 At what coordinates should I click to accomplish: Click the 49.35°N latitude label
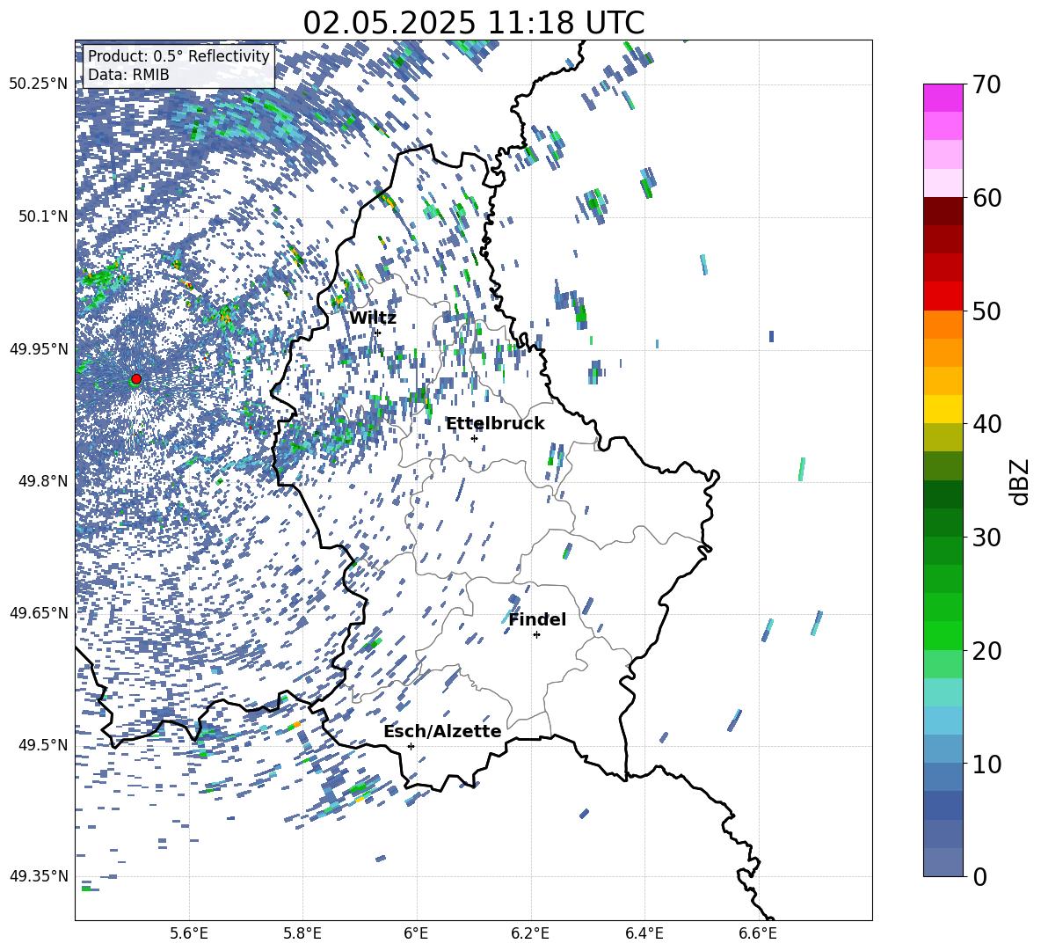[x=39, y=876]
